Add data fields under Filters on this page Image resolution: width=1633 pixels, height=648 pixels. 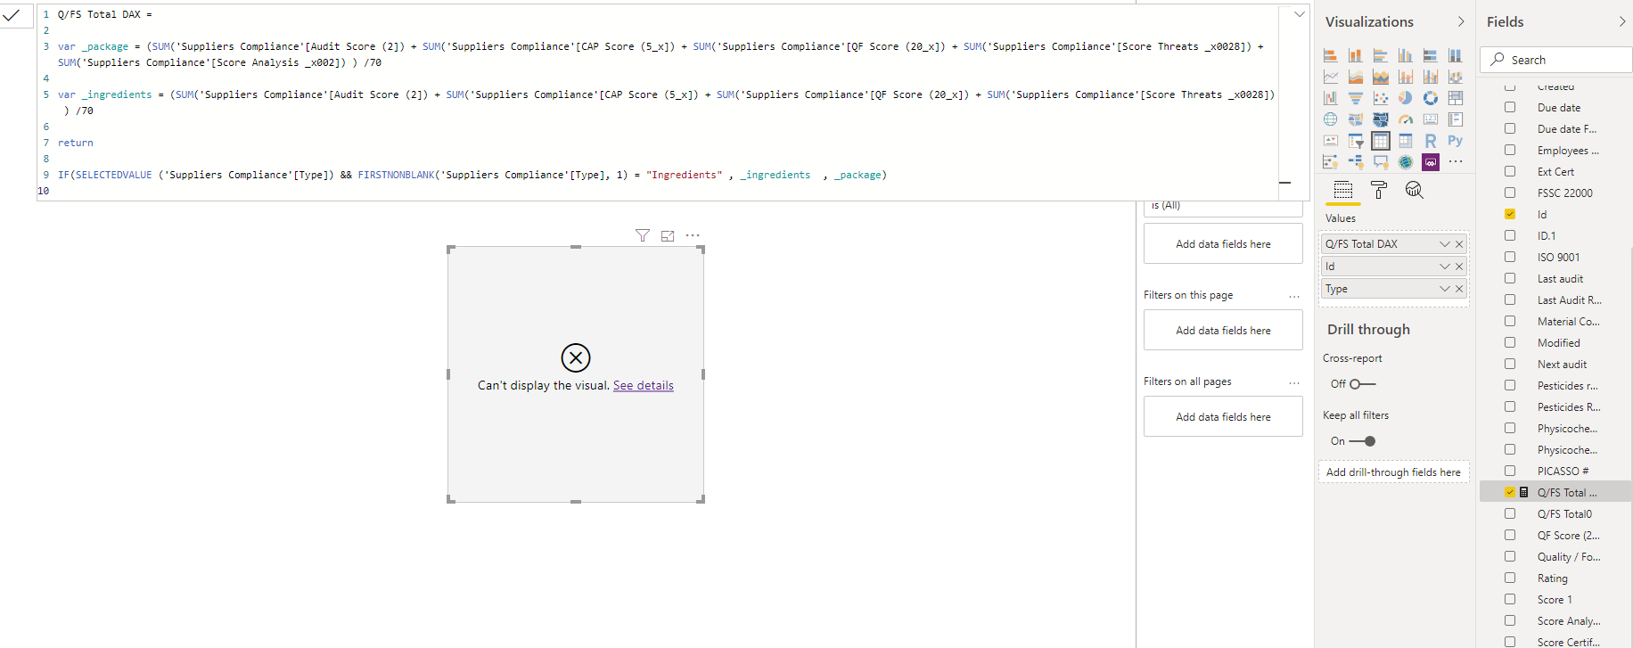tap(1223, 331)
